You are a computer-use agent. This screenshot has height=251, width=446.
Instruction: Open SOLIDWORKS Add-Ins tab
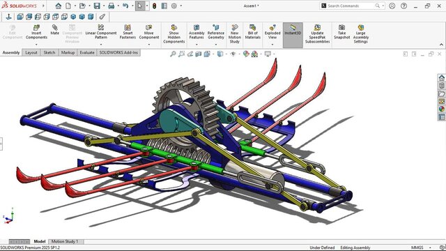click(x=118, y=53)
